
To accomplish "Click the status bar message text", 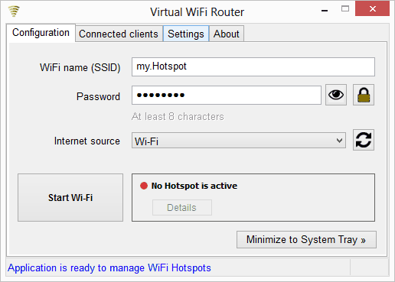I will click(109, 268).
